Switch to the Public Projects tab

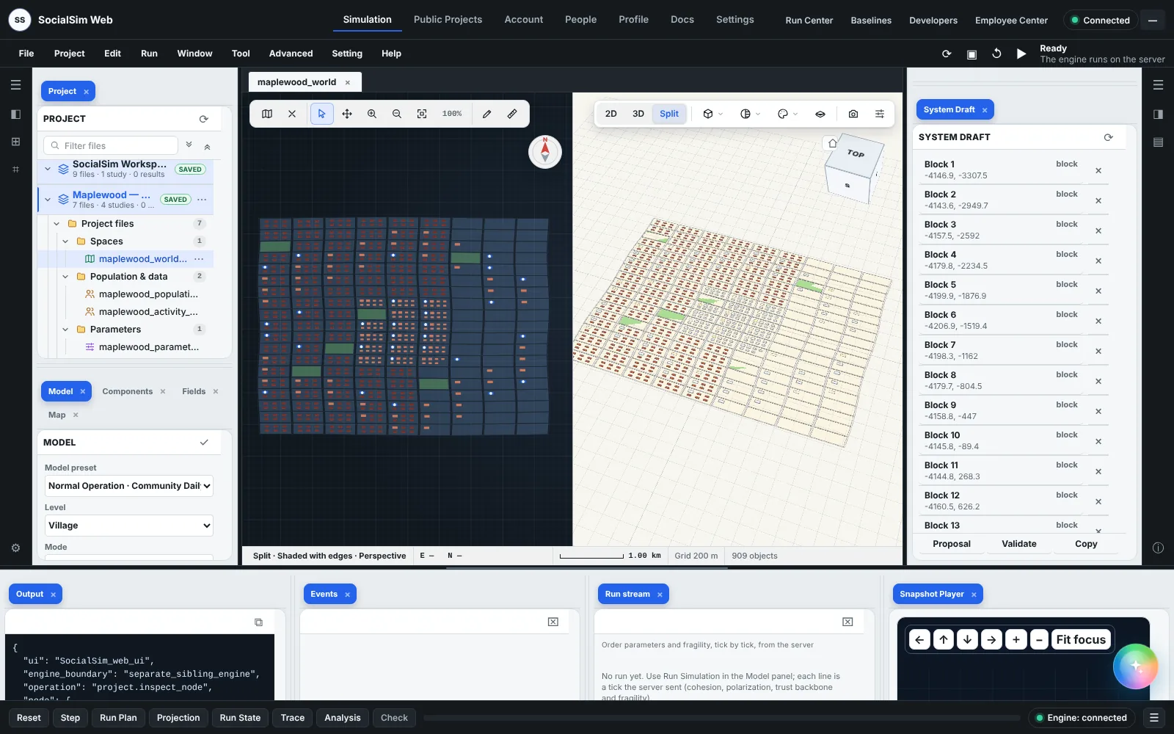[448, 20]
